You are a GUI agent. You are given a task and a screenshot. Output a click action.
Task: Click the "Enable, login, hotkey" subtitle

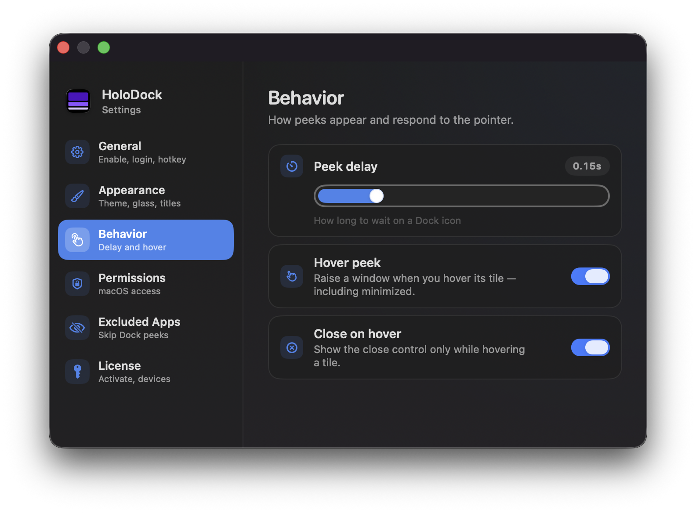[x=142, y=159]
